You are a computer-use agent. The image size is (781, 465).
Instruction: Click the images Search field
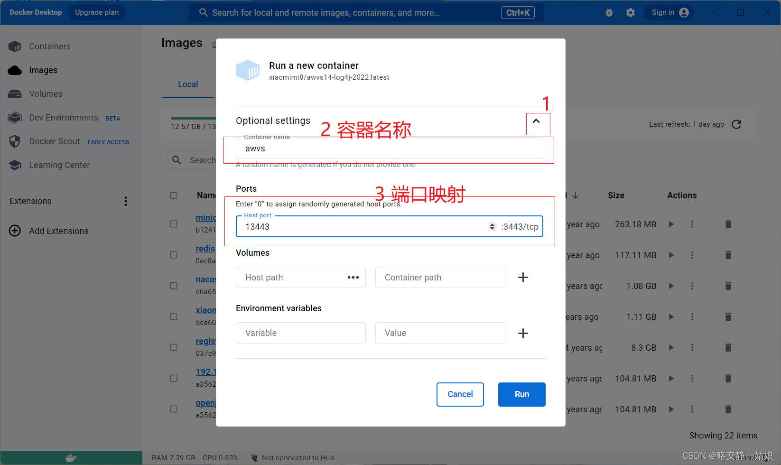189,160
